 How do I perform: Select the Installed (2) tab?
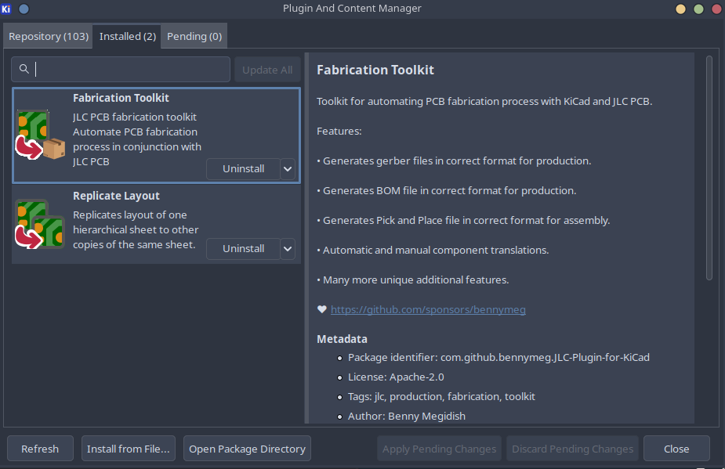(128, 36)
